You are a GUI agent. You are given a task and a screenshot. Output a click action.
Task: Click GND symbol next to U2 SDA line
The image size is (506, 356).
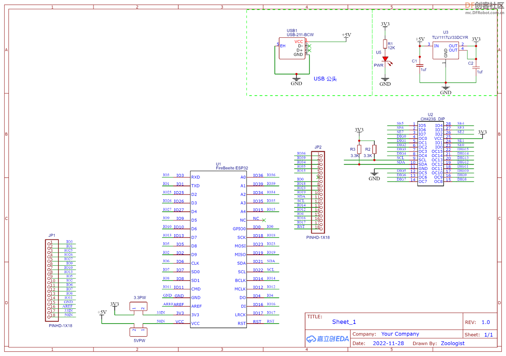[x=374, y=176]
